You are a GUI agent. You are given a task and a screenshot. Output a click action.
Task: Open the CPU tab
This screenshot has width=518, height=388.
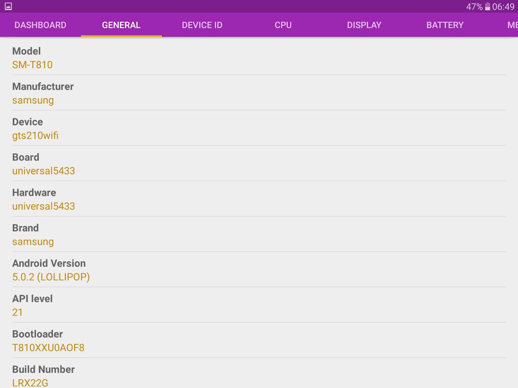[x=283, y=25]
